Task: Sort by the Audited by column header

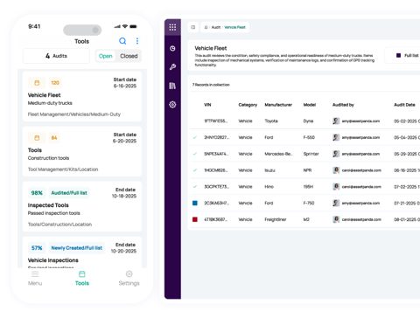Action: [343, 105]
